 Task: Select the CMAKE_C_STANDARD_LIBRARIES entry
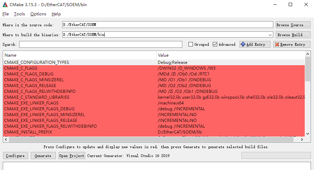(x=37, y=97)
